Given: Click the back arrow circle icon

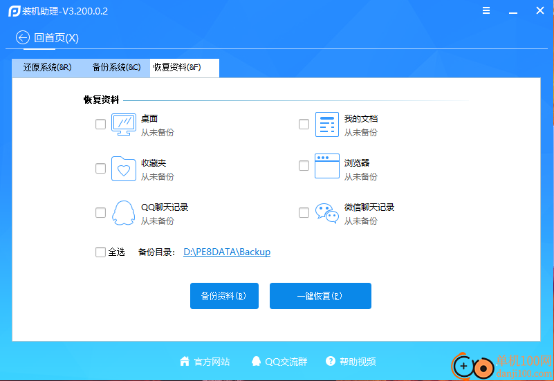Looking at the screenshot, I should point(23,37).
